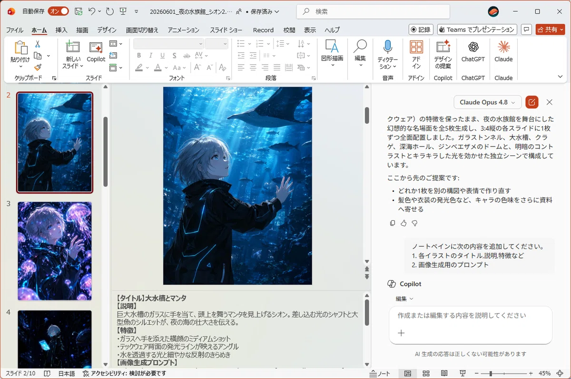Switch to Slide Sorter view

point(426,373)
